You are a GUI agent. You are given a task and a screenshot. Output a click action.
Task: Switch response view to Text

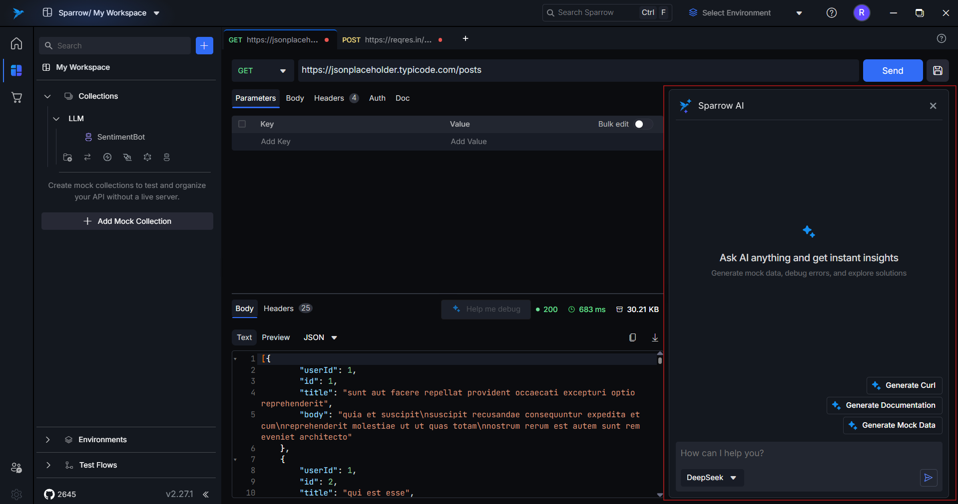tap(244, 337)
